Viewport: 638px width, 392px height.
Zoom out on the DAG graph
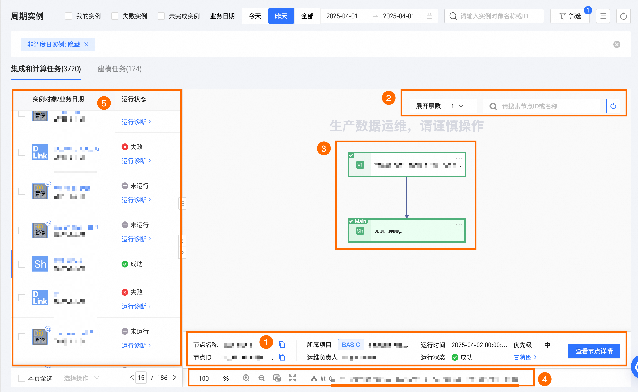262,378
